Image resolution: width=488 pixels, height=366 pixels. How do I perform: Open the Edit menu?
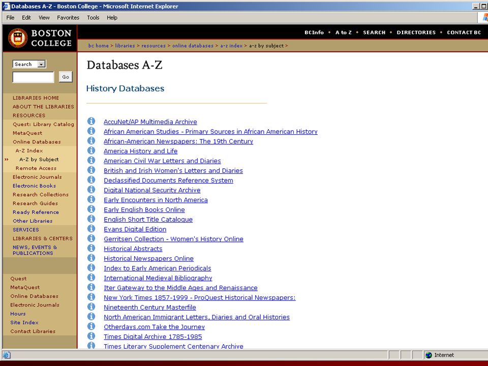click(26, 18)
